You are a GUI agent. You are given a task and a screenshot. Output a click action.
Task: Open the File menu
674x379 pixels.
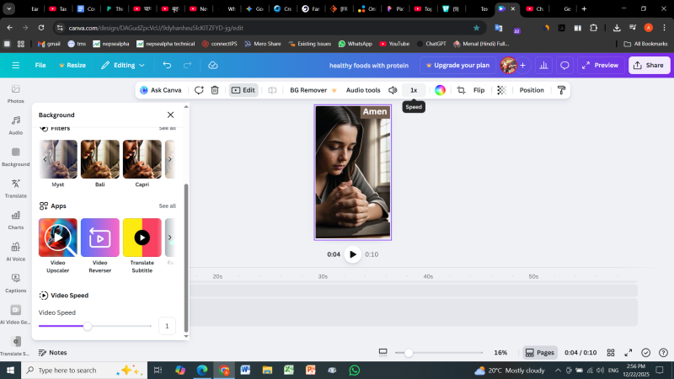tap(40, 65)
